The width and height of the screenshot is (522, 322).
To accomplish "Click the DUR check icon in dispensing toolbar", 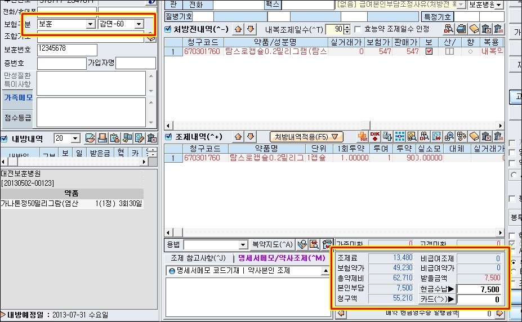I will [x=363, y=136].
